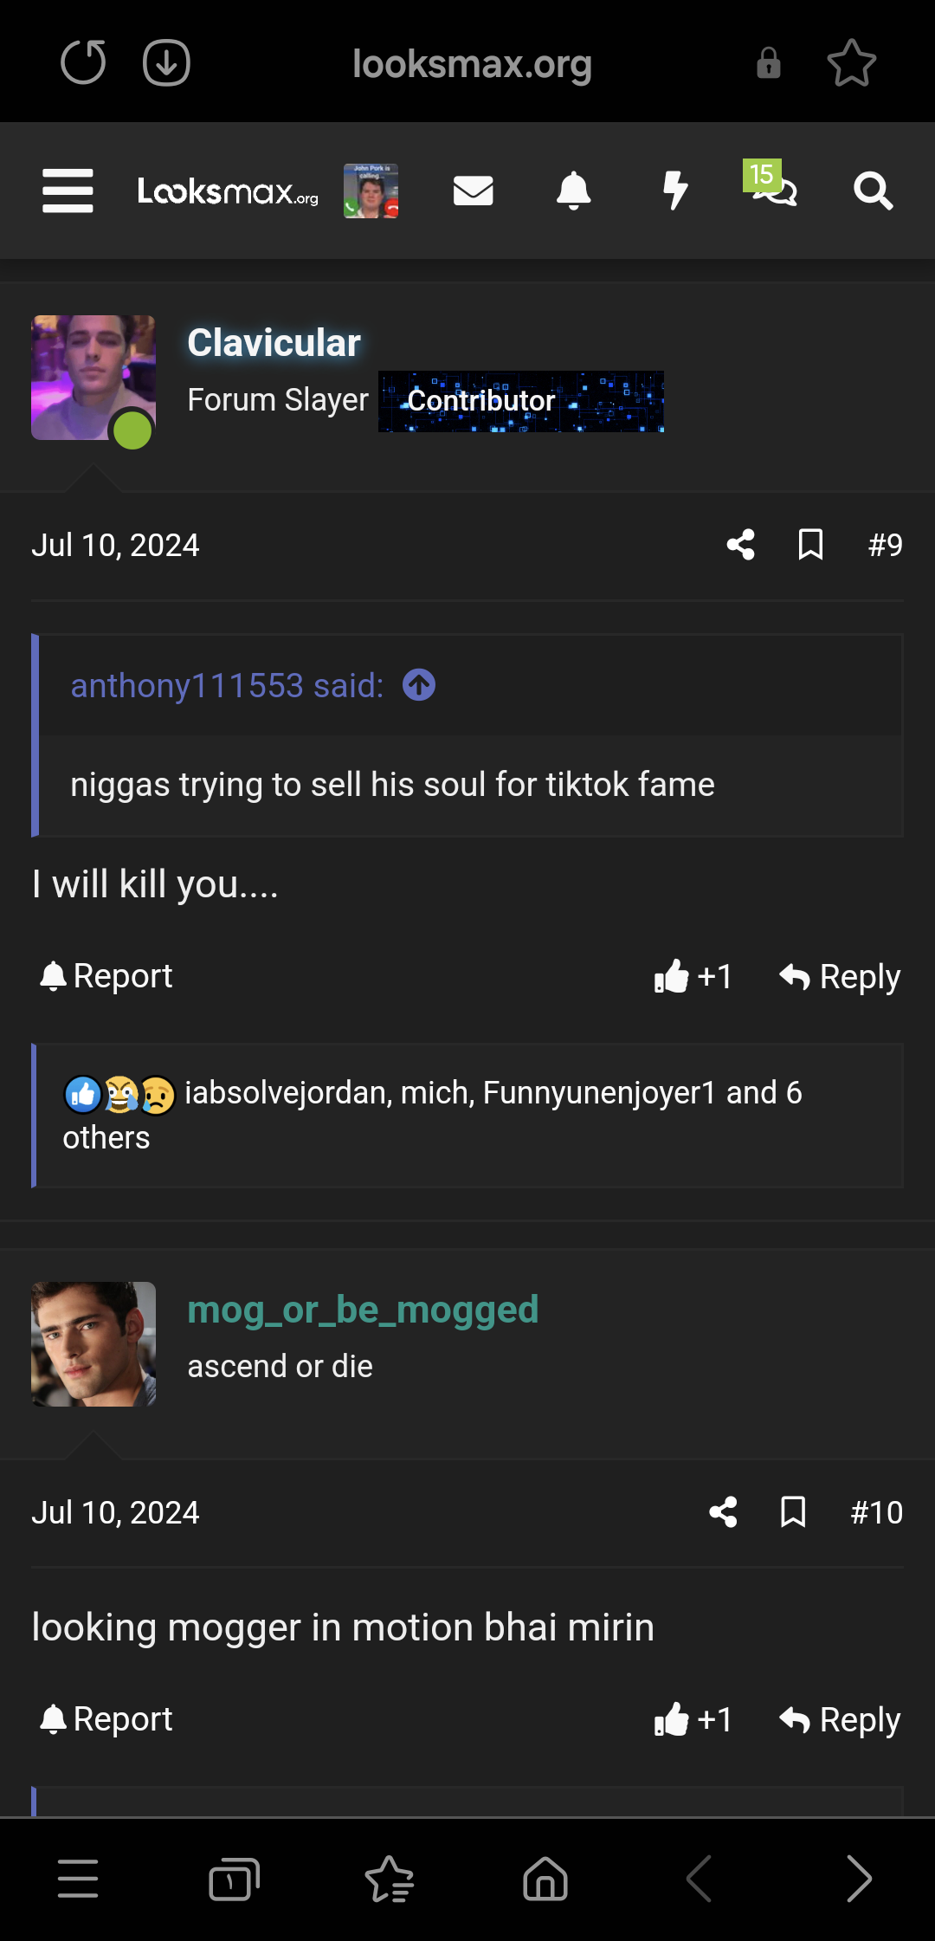Open the browser menu in bottom bar
935x1941 pixels.
click(x=78, y=1880)
